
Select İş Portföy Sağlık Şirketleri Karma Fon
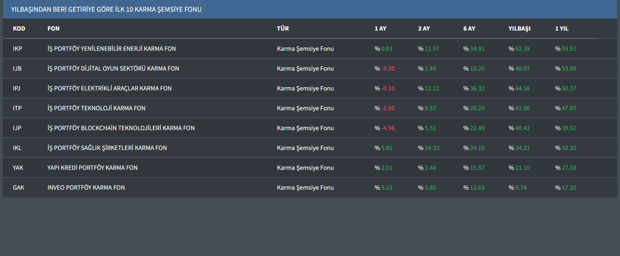tap(107, 148)
